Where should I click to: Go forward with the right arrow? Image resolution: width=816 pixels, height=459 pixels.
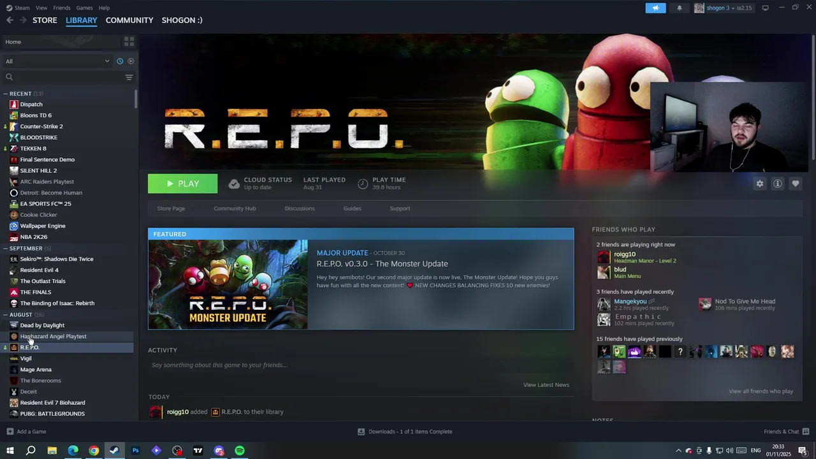click(x=23, y=20)
